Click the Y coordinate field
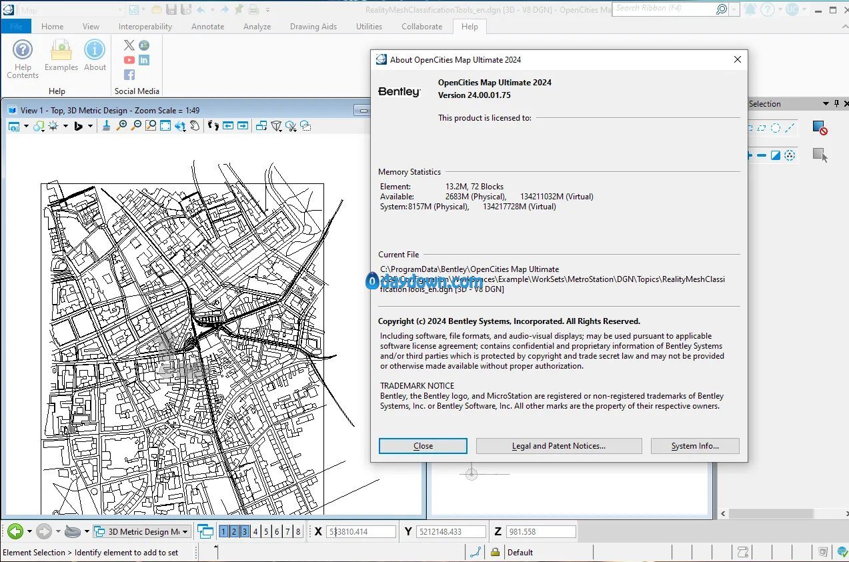849x562 pixels. [x=452, y=531]
